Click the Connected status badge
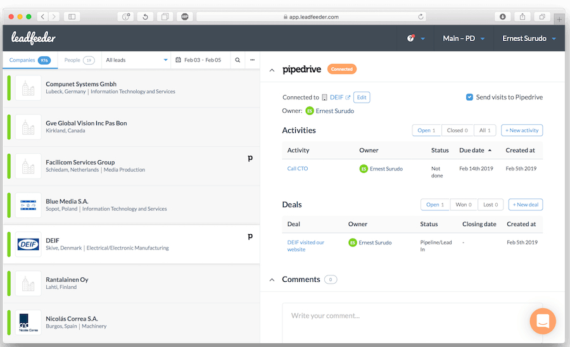570x347 pixels. pos(342,69)
